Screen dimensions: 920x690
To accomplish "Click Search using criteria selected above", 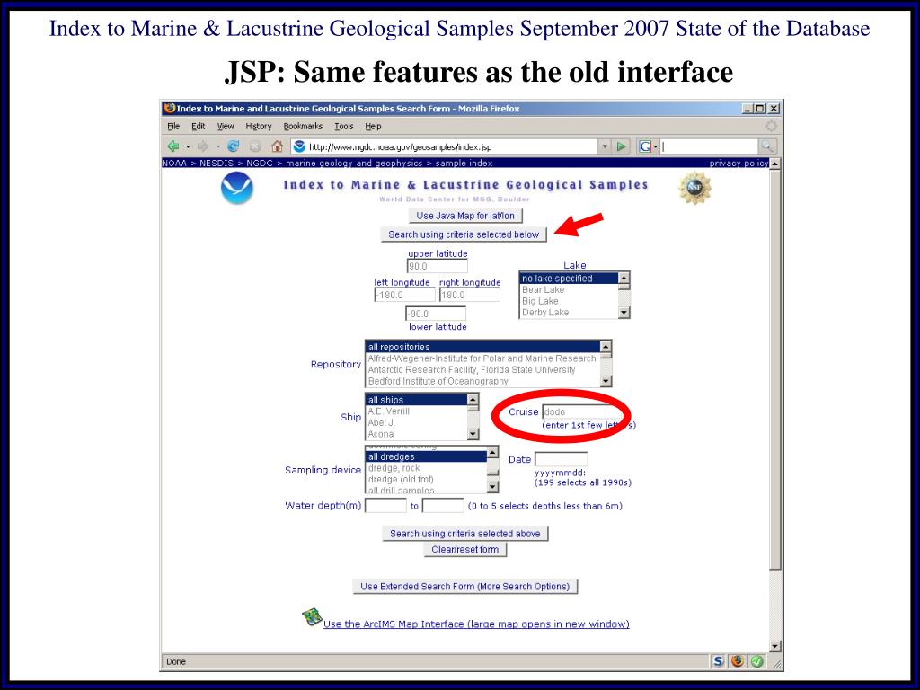I will [465, 534].
